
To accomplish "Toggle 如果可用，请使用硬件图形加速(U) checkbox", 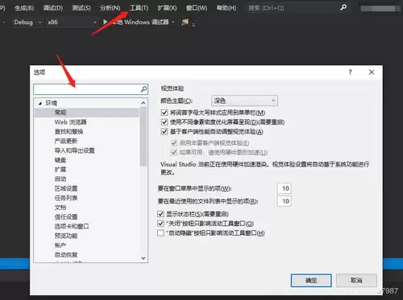I will pos(174,152).
